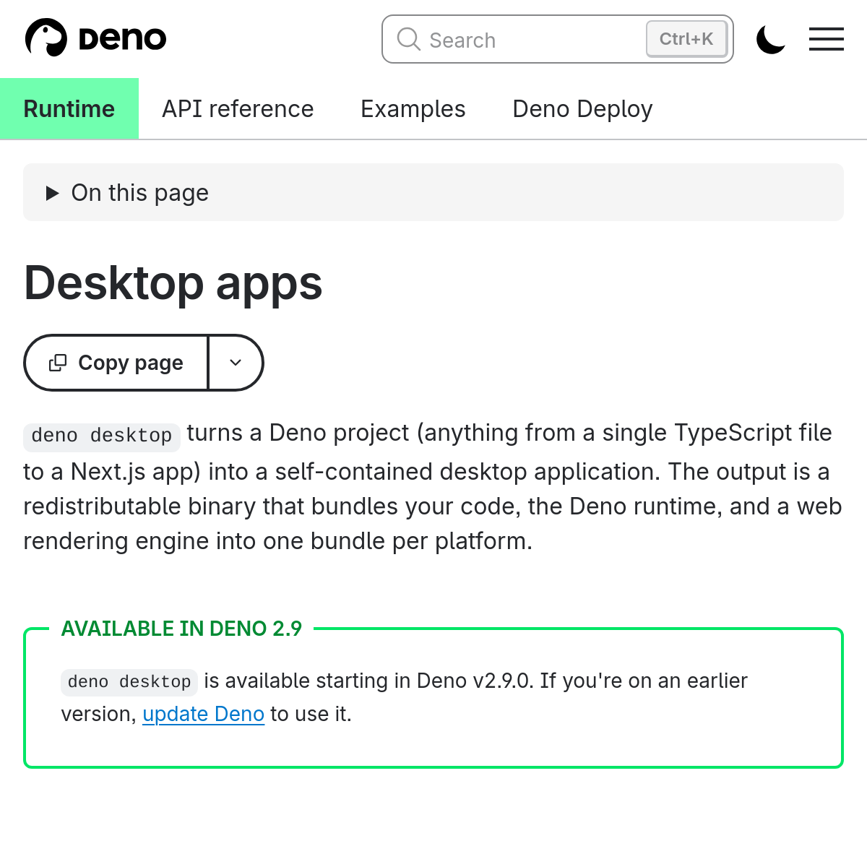Image resolution: width=867 pixels, height=867 pixels.
Task: Follow the update Deno link
Action: tap(204, 714)
